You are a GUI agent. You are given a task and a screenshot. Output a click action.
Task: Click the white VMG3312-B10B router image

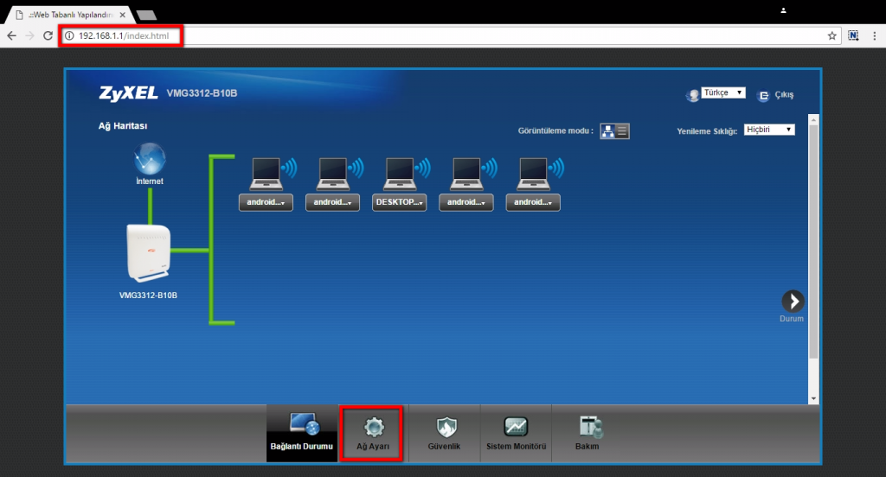coord(149,253)
